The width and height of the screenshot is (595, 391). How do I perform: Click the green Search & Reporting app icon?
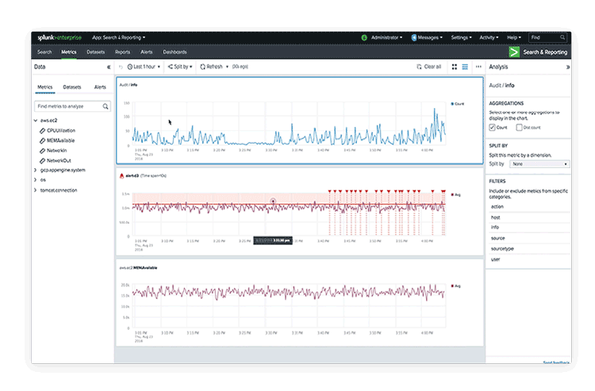(515, 52)
